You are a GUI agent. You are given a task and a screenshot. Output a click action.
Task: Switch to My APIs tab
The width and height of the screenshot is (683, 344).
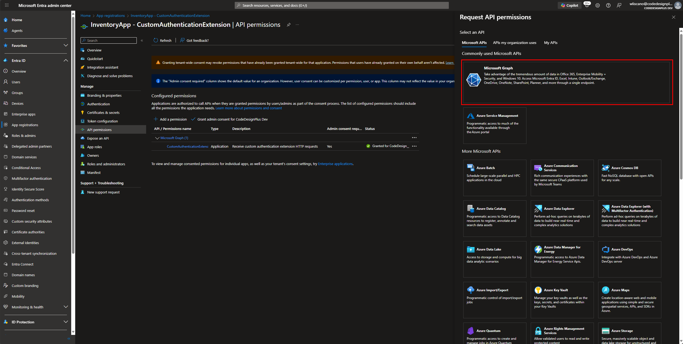(551, 43)
